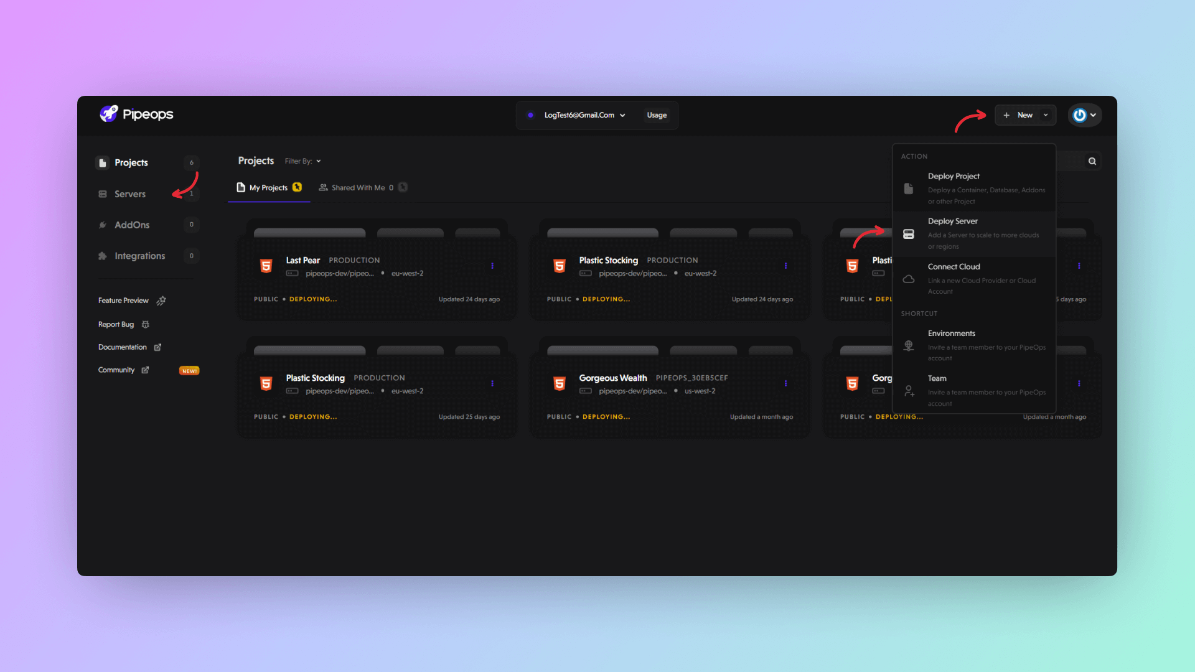Click the Deploy Project file icon
Image resolution: width=1195 pixels, height=672 pixels.
tap(909, 189)
